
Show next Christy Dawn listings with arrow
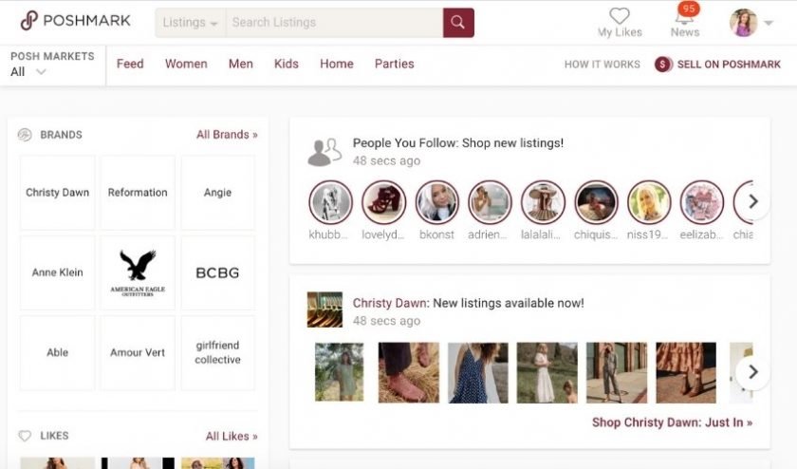point(752,371)
